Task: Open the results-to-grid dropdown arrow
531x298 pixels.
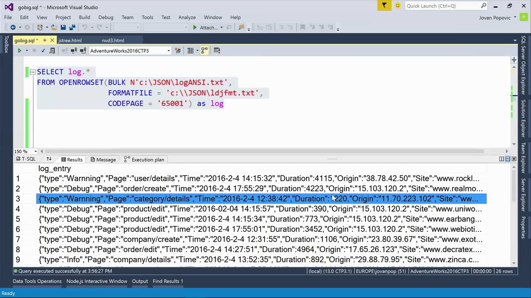Action: 197,50
